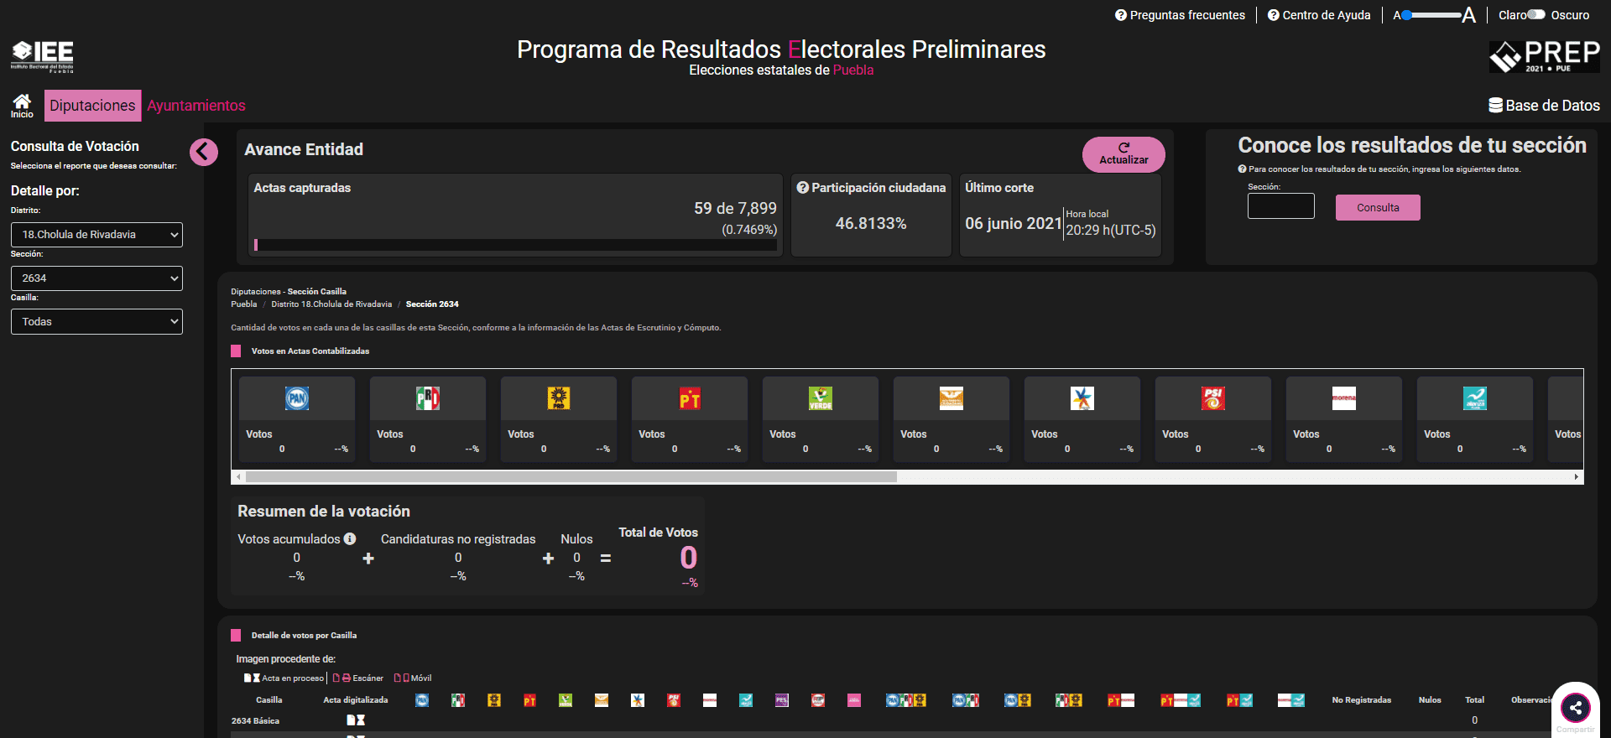Click the PRI-PRD coalition header icon
The height and width of the screenshot is (738, 1611).
coord(1069,700)
